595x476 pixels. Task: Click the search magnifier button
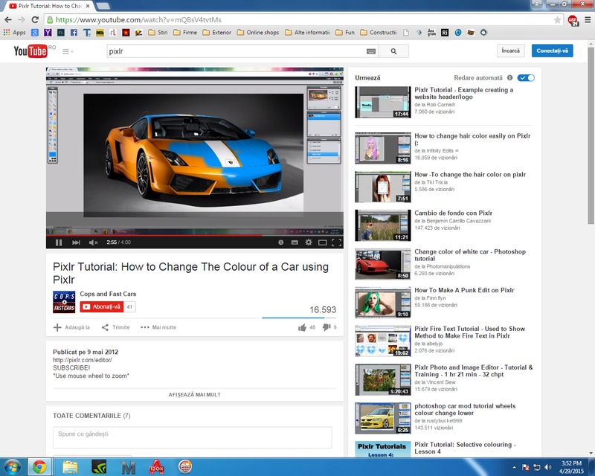[393, 51]
